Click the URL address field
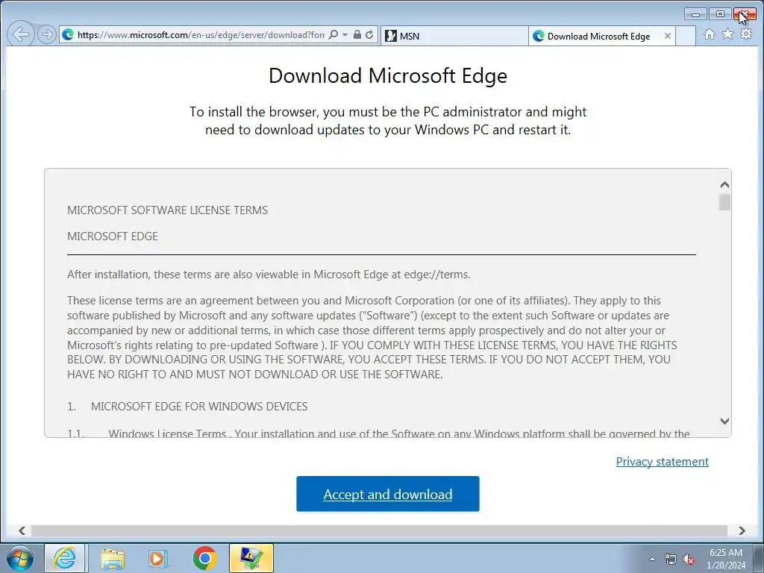 (201, 35)
